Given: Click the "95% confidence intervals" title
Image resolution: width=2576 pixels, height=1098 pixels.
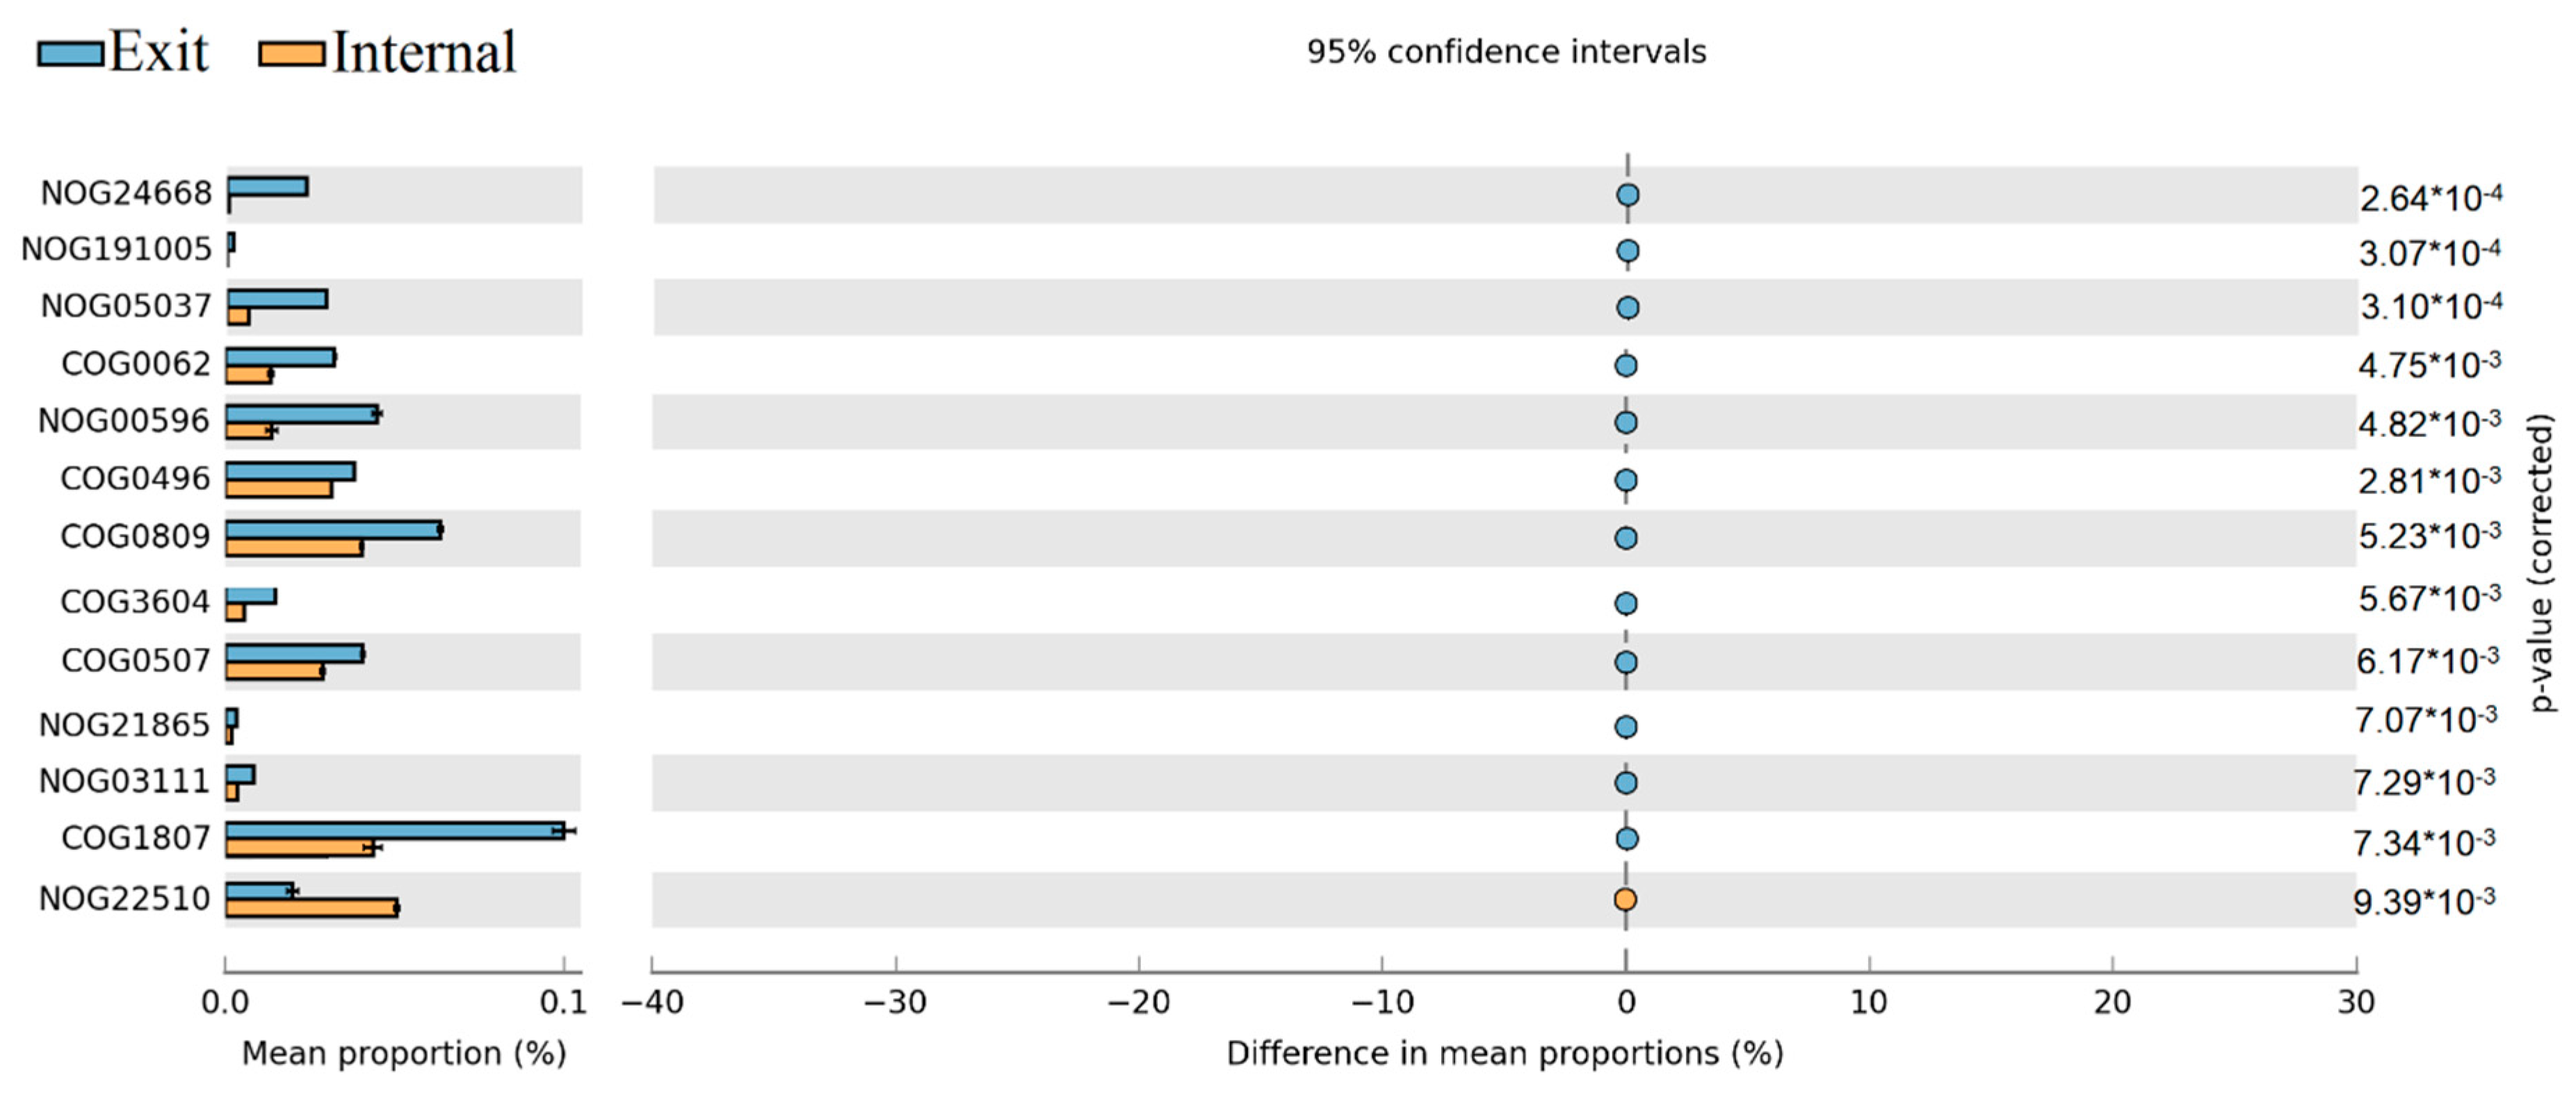Looking at the screenshot, I should [1506, 52].
